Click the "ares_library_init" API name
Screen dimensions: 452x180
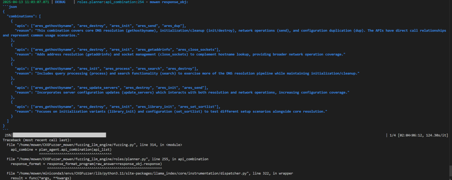click(155, 107)
